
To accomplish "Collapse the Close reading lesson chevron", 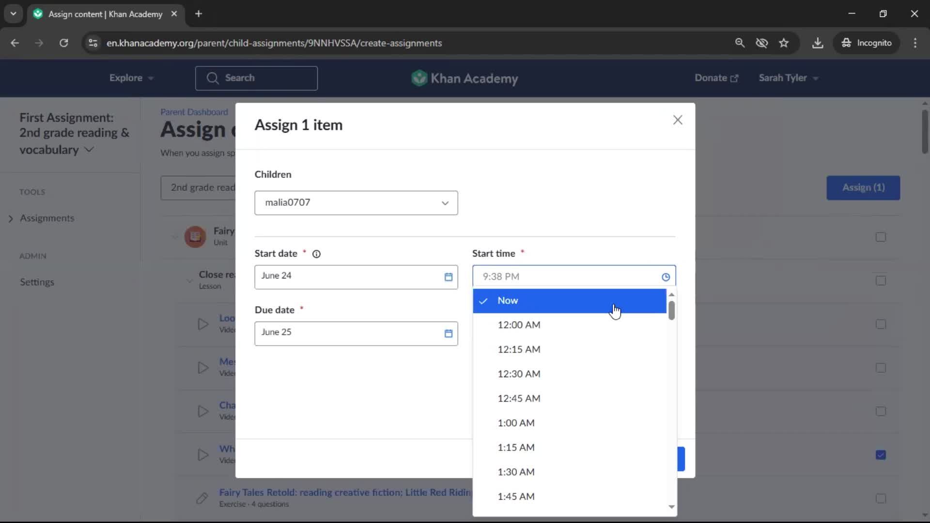I will (189, 280).
